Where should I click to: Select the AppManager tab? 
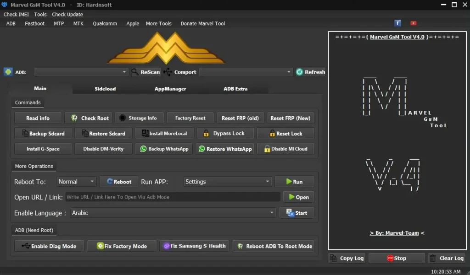[x=170, y=89]
